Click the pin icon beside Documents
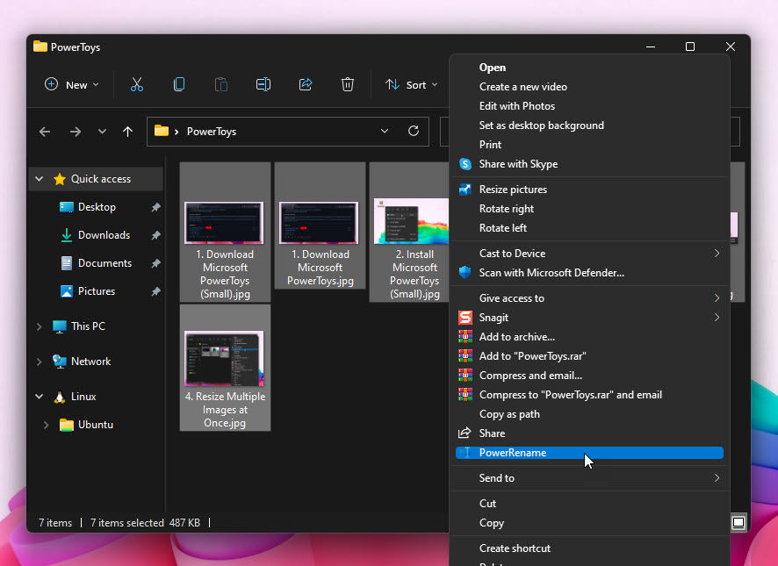 (155, 263)
